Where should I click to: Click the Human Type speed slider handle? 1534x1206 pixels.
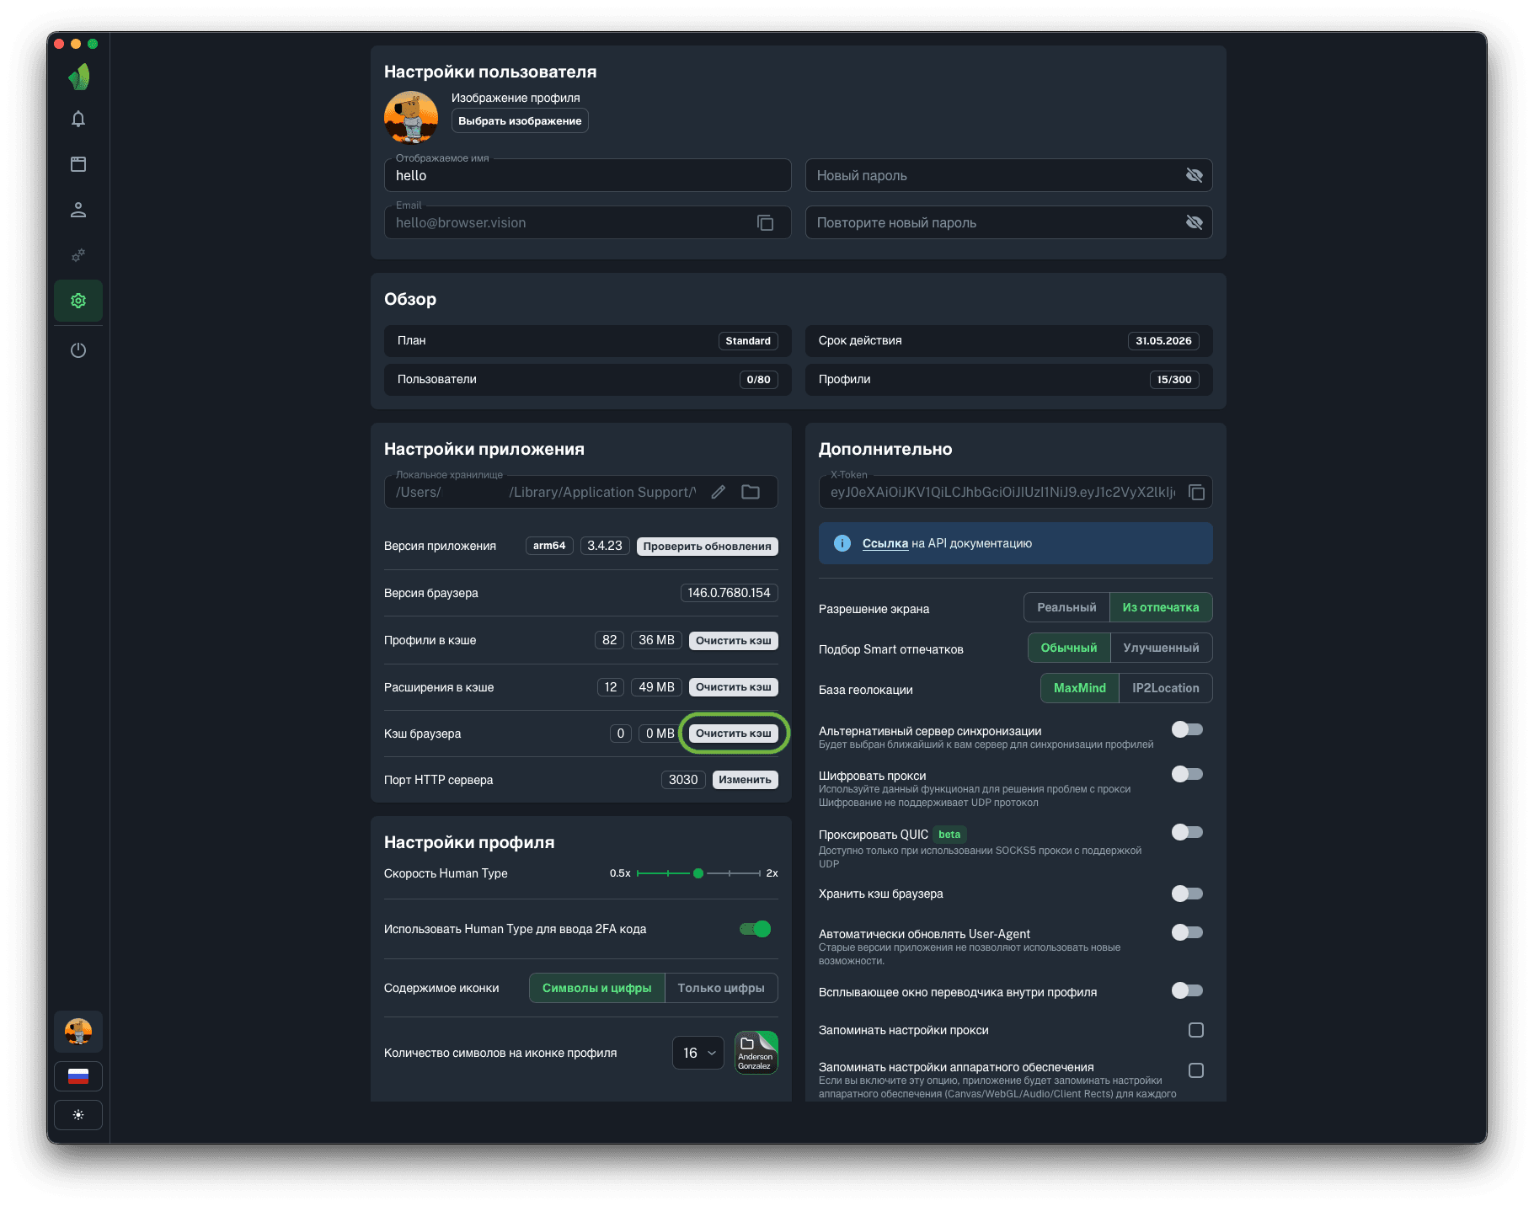click(x=698, y=873)
